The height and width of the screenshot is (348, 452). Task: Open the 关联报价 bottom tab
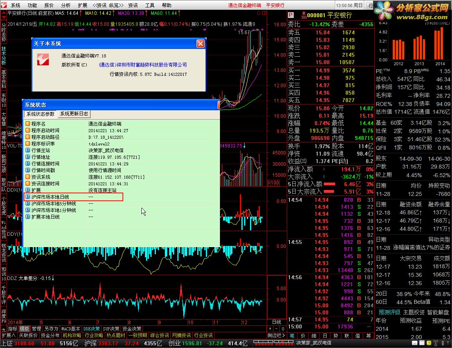pos(28,335)
